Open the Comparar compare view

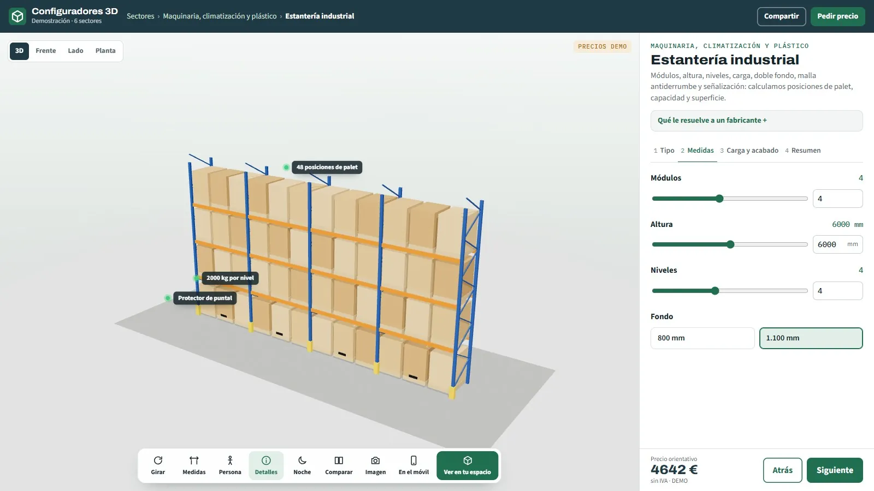click(x=339, y=465)
